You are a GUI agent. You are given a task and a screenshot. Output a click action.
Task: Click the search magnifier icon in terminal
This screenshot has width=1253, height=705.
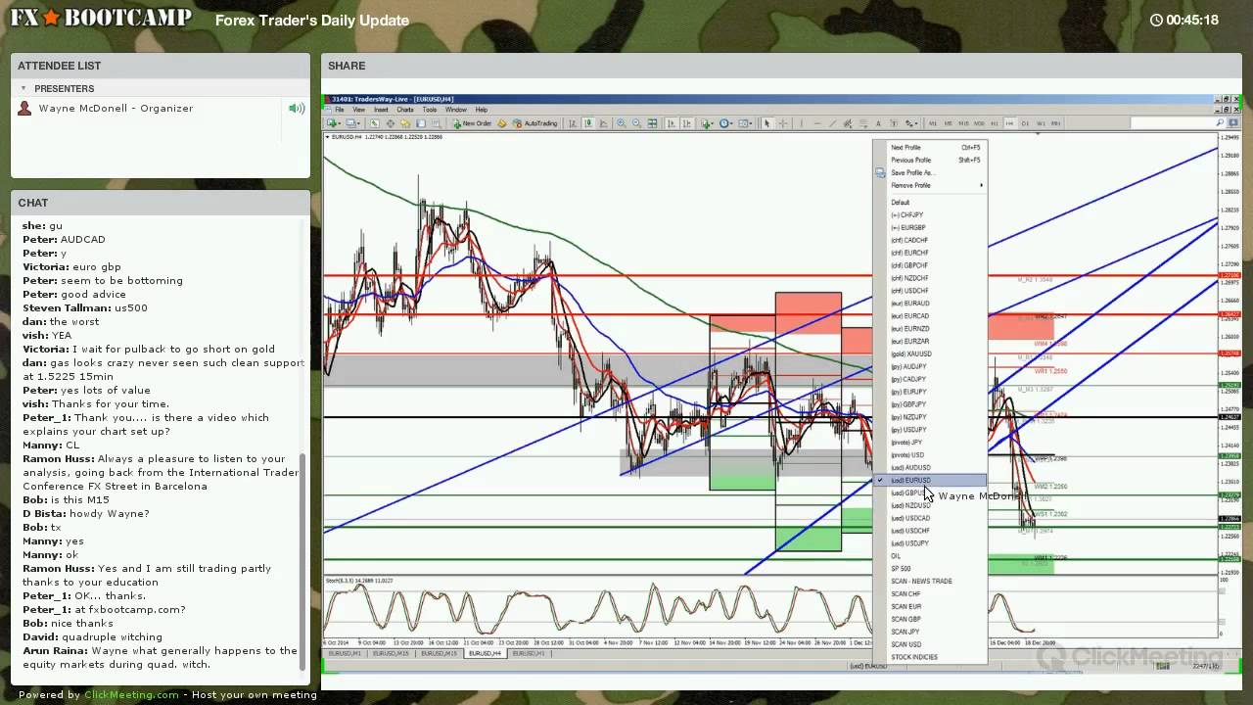pyautogui.click(x=1220, y=122)
